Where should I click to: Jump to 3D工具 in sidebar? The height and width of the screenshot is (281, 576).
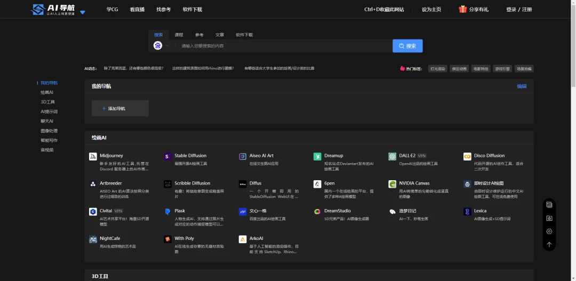pos(48,102)
